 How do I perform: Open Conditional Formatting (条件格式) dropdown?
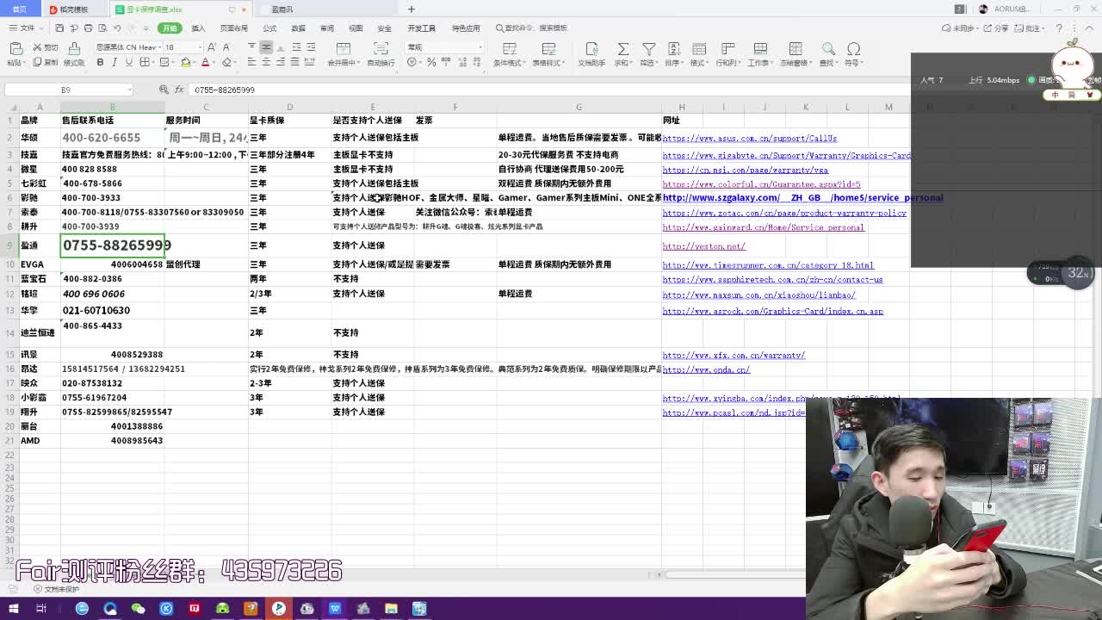[x=509, y=53]
